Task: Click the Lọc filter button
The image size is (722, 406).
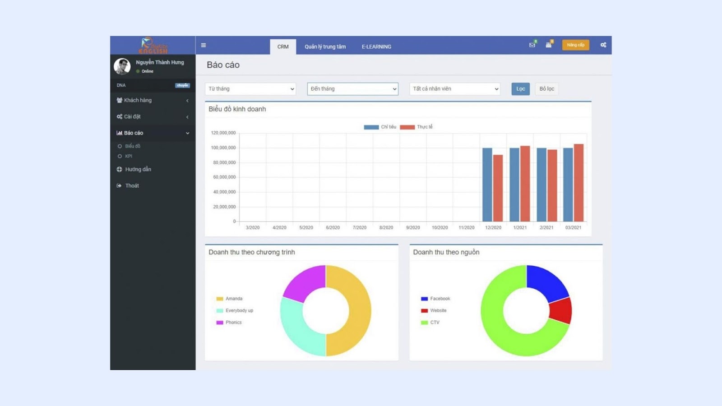Action: coord(520,89)
